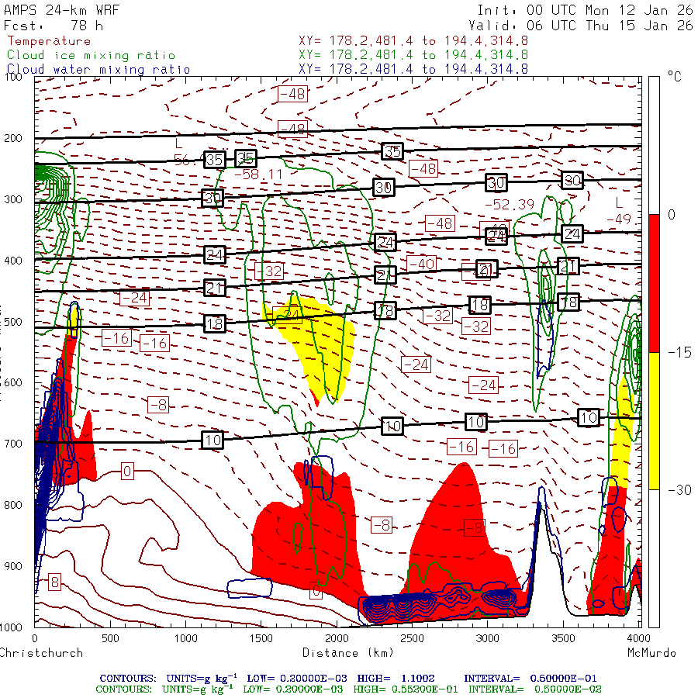Click the '-58.11' temperature minimum value
Image resolution: width=698 pixels, height=698 pixels.
258,174
